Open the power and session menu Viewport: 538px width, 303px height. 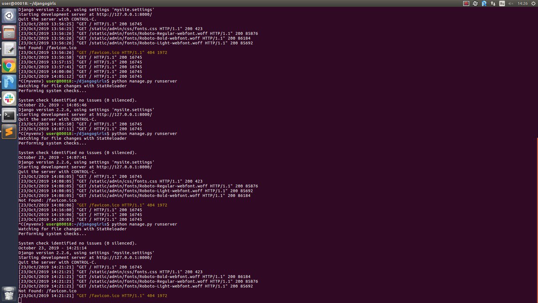pyautogui.click(x=533, y=3)
